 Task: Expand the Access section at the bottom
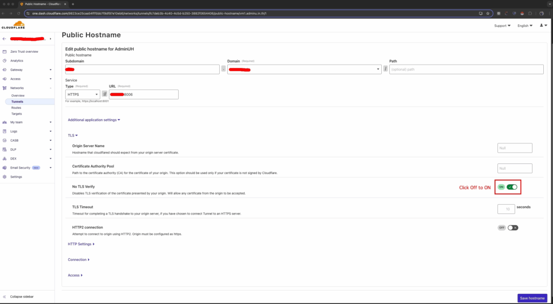(x=75, y=275)
